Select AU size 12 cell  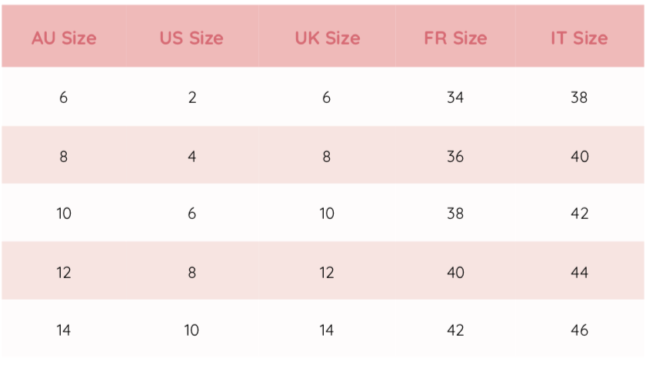tap(64, 272)
